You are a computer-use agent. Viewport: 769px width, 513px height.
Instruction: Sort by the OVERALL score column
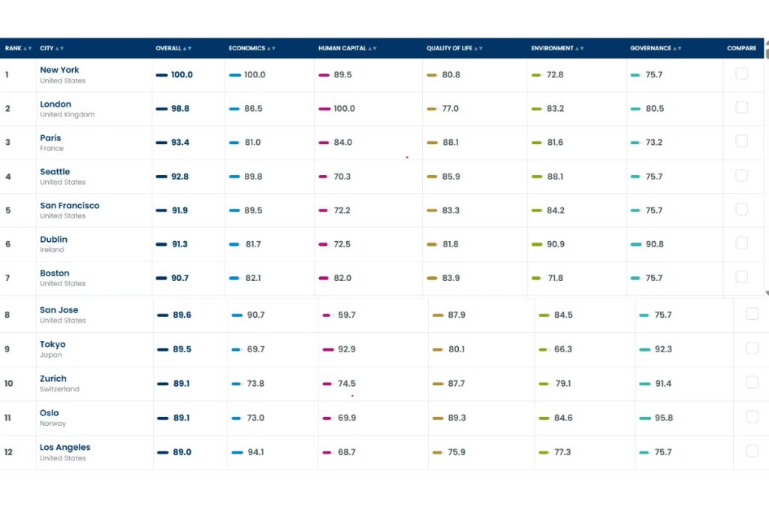pos(173,48)
